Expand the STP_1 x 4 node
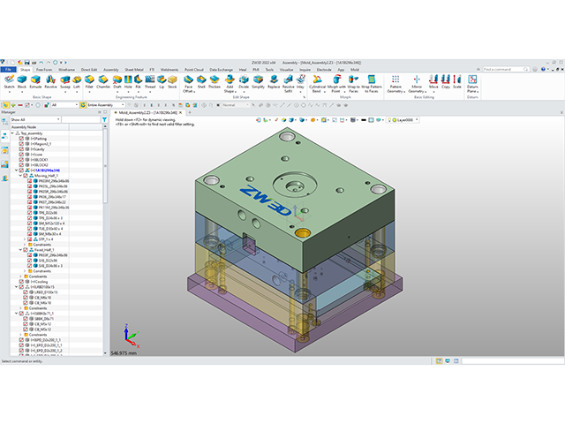 tap(25, 239)
